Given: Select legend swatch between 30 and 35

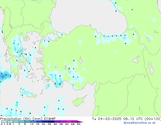Looking at the screenshot, I should (57, 122).
